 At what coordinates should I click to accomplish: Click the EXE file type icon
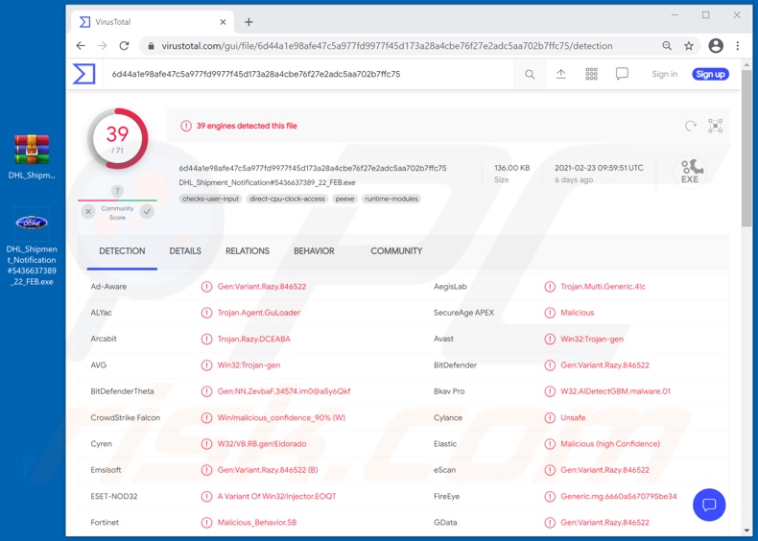[x=690, y=172]
